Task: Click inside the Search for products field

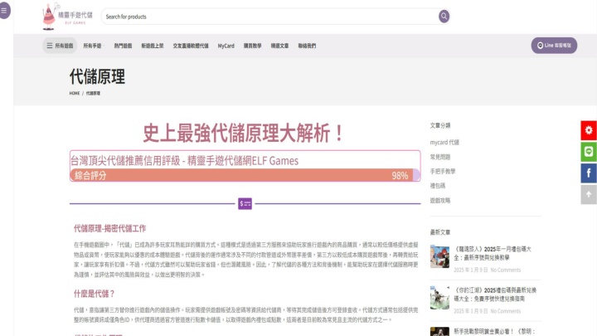Action: (x=270, y=17)
